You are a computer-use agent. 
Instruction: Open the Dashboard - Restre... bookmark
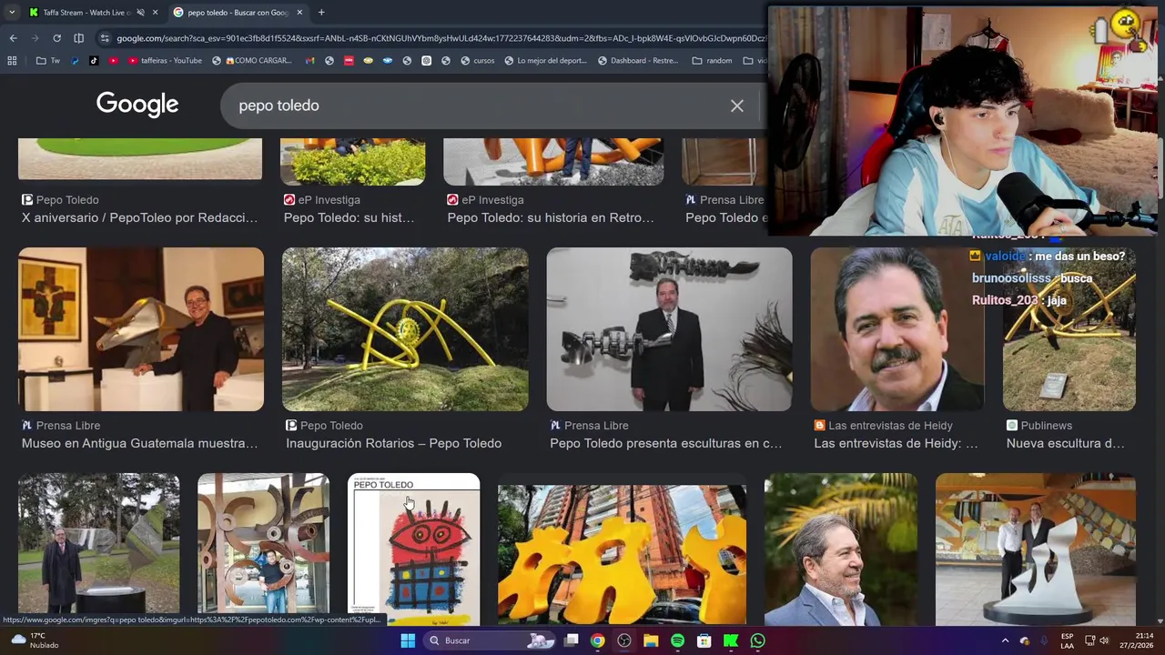[x=637, y=61]
